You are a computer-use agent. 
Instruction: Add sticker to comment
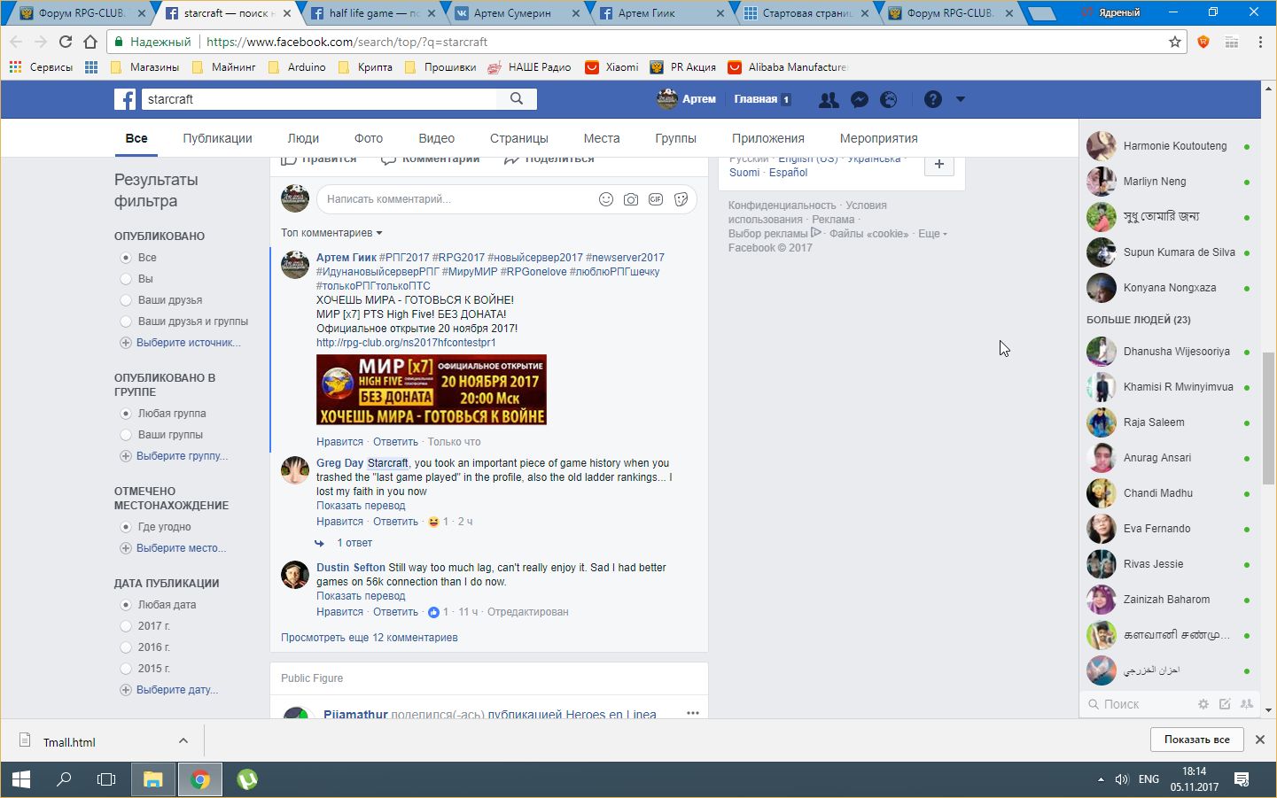pos(681,199)
